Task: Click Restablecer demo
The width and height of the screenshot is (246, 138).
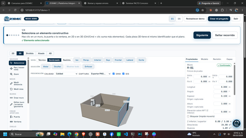Action: 195,19
